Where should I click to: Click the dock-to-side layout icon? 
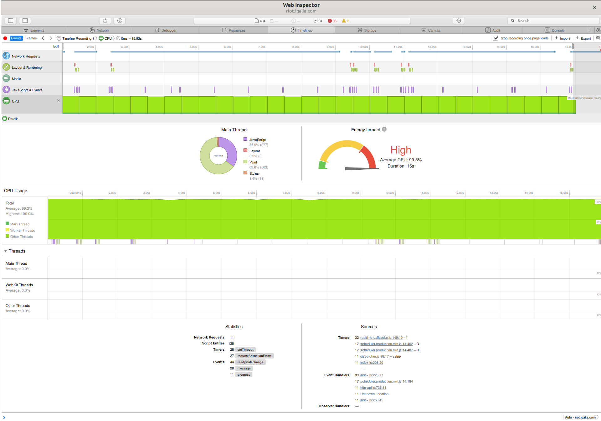(x=11, y=21)
